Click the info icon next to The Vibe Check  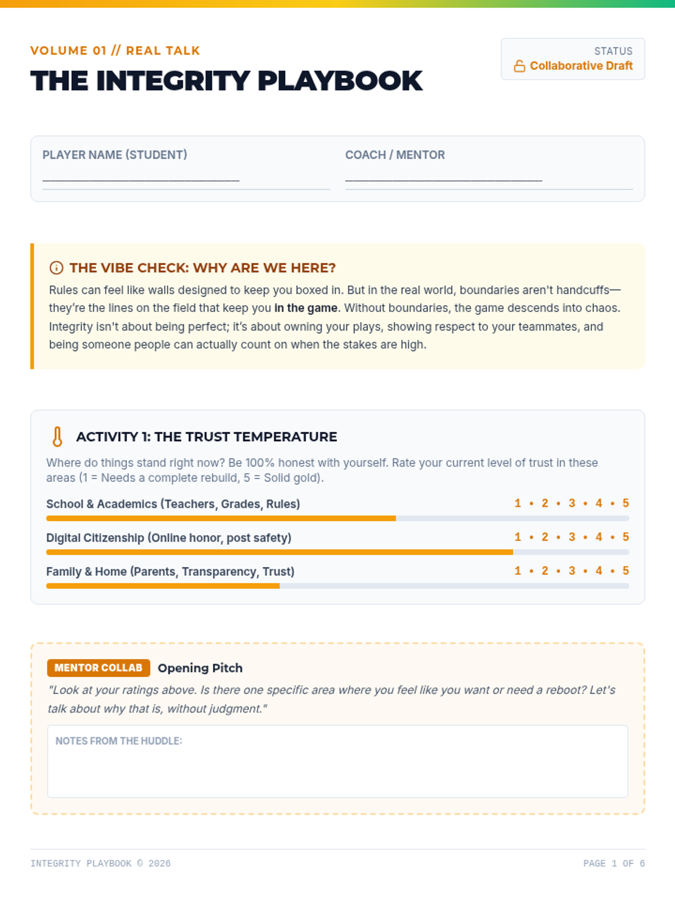56,267
